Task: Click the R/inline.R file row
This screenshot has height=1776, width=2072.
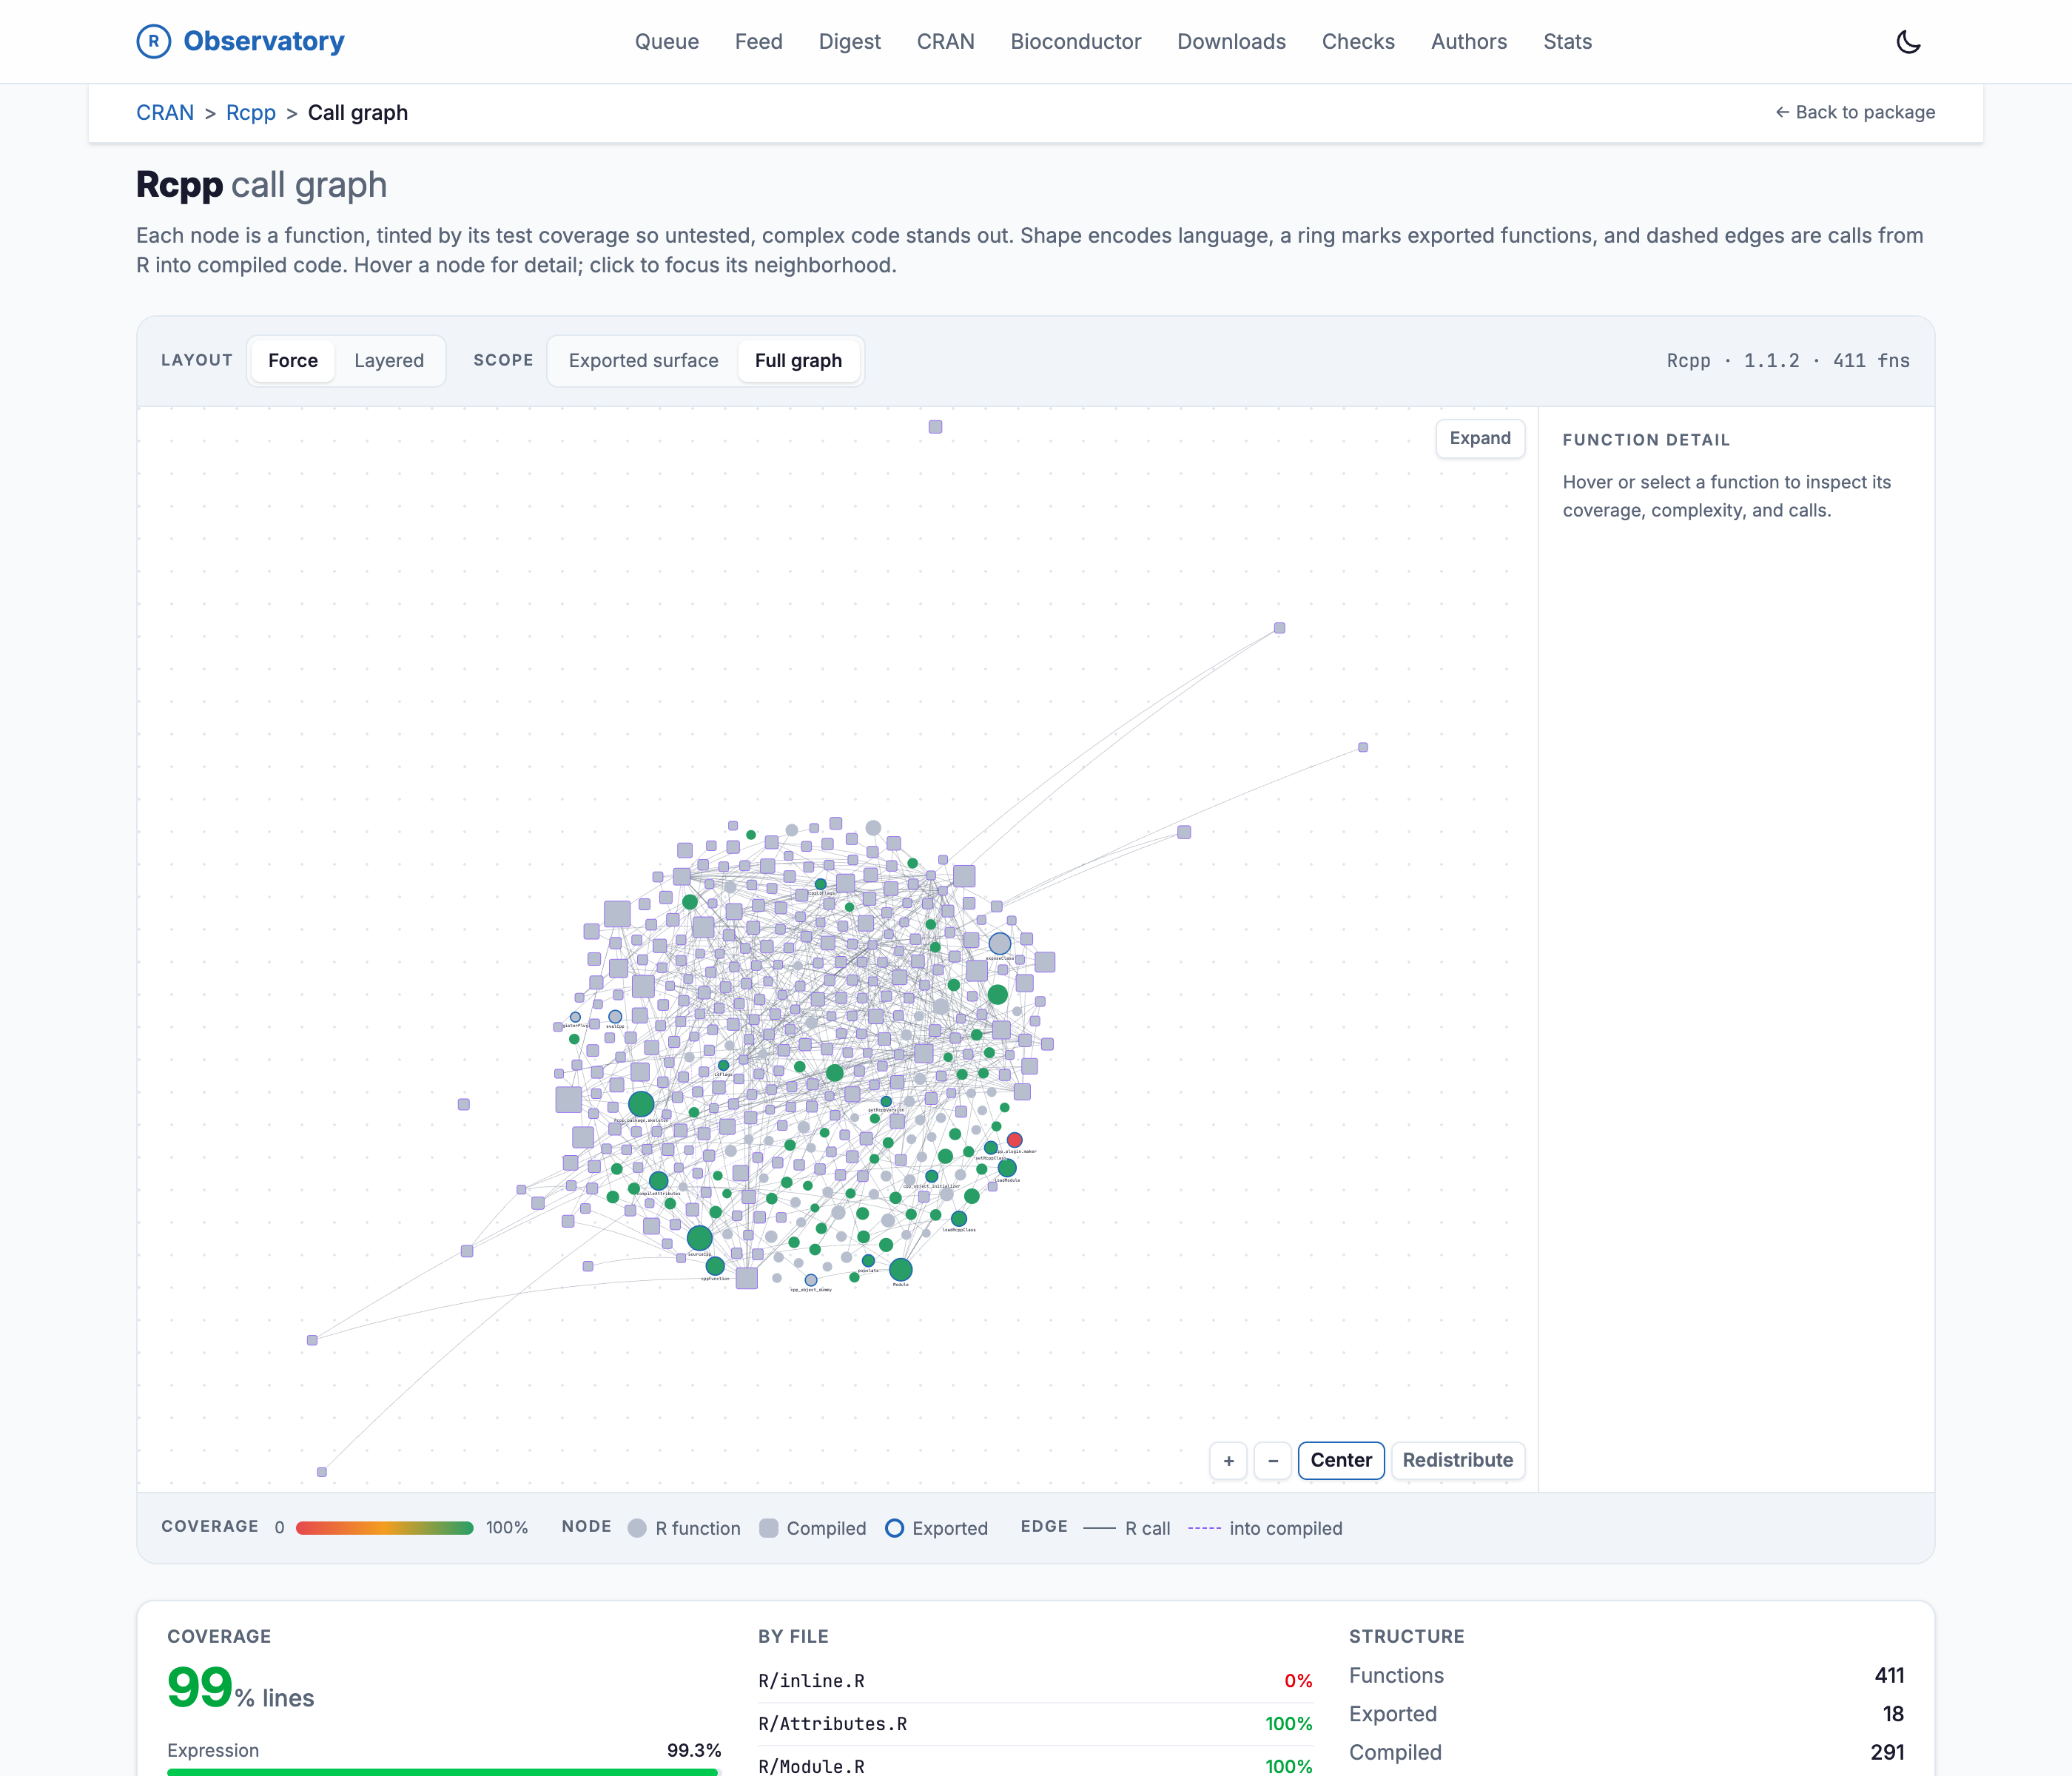Action: coord(1035,1681)
